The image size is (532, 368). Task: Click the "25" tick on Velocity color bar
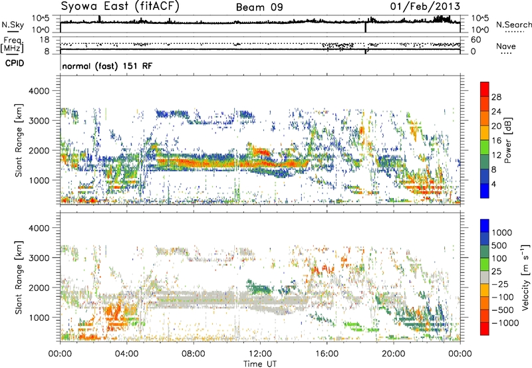(497, 272)
